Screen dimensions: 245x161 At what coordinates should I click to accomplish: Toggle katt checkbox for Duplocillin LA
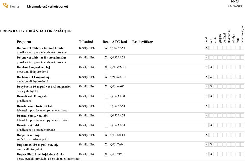click(211, 154)
